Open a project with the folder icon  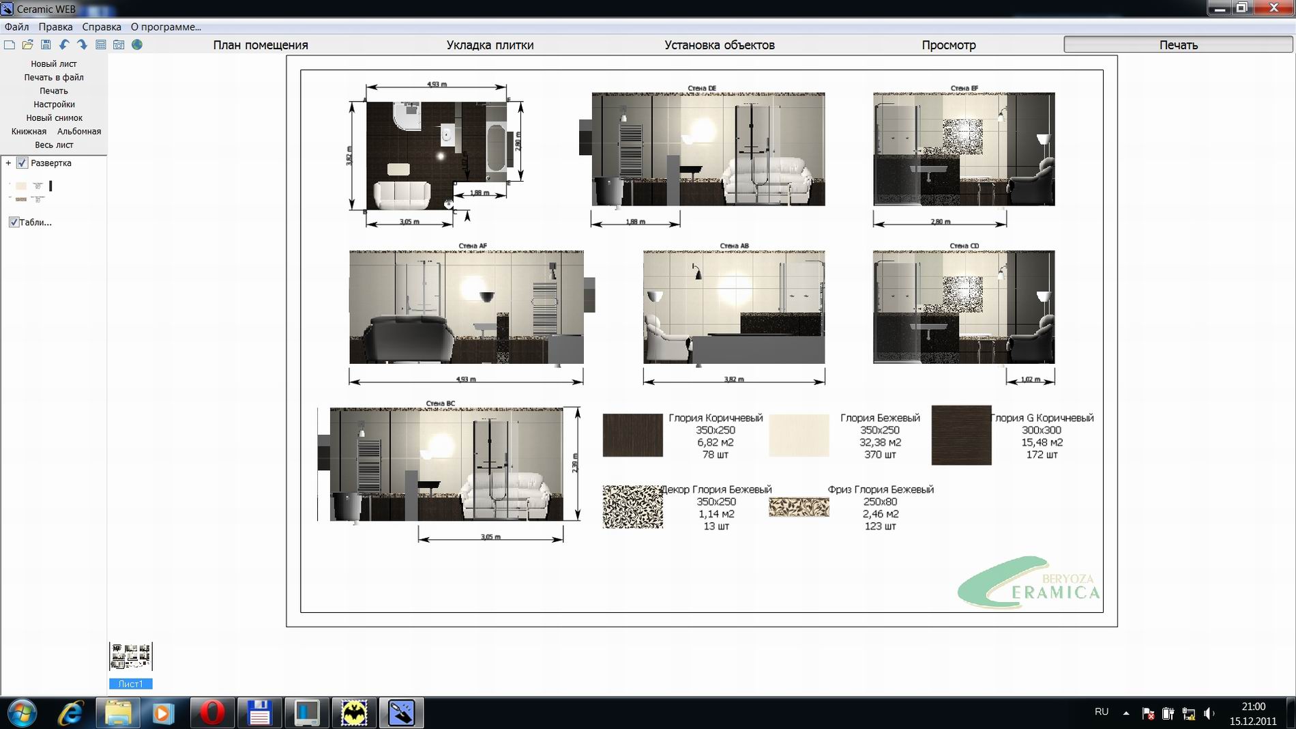click(x=27, y=45)
